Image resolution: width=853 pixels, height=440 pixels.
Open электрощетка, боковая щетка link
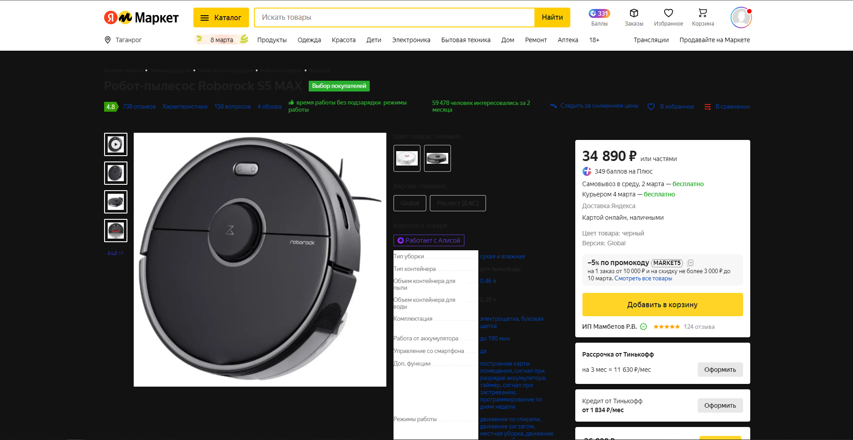[x=512, y=322]
